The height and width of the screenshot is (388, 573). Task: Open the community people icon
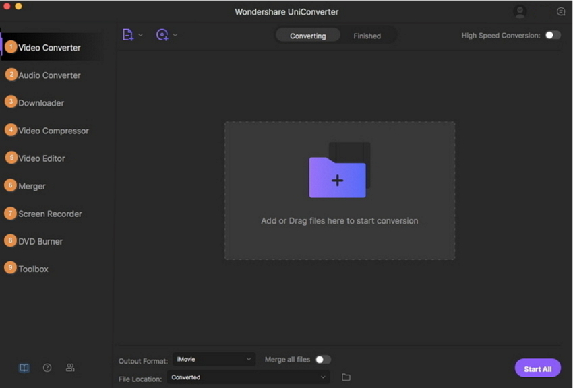pos(70,368)
